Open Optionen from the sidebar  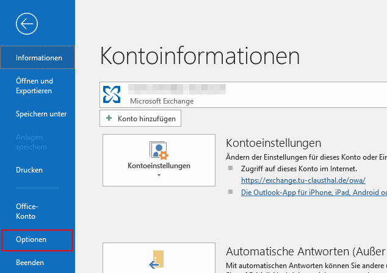31,240
